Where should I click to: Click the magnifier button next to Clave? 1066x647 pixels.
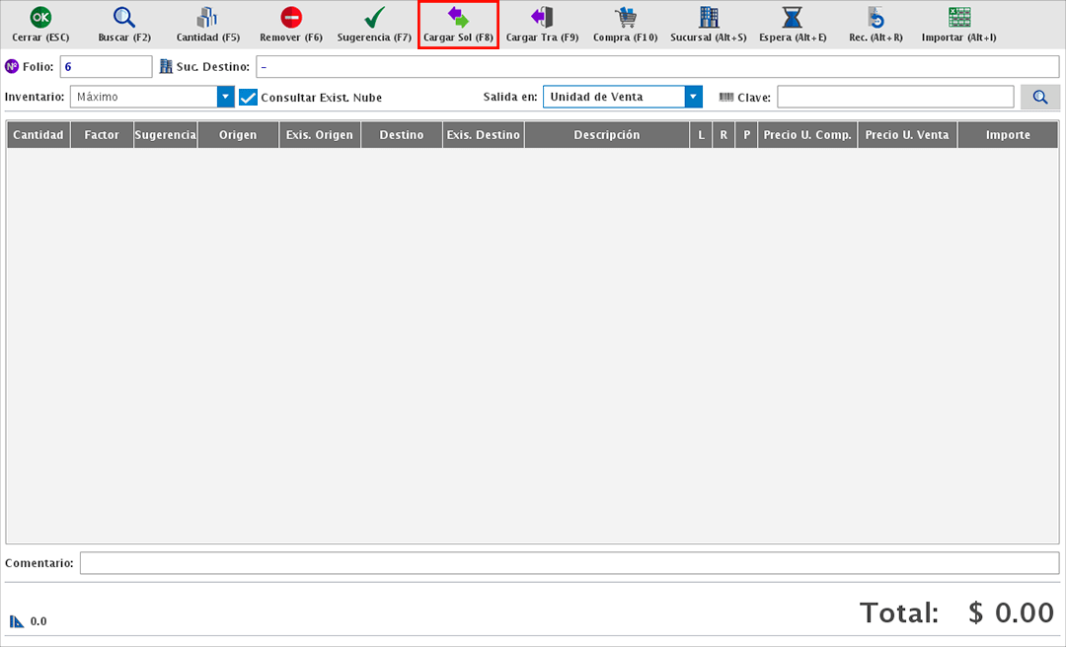[x=1040, y=97]
